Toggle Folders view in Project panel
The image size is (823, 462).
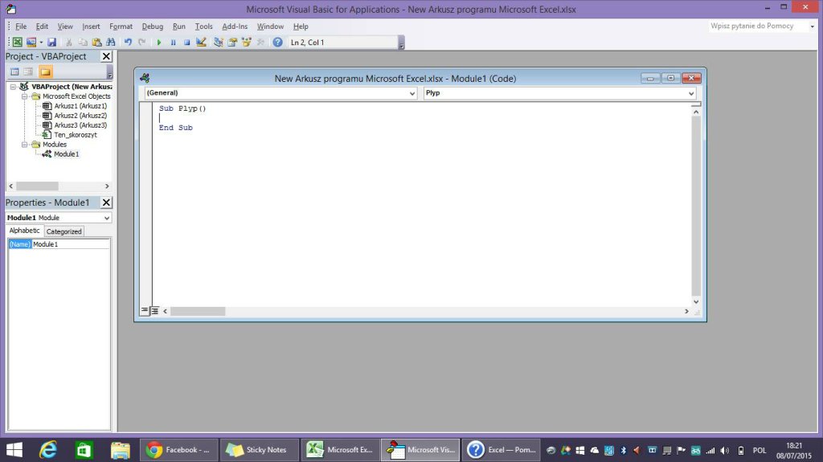46,72
